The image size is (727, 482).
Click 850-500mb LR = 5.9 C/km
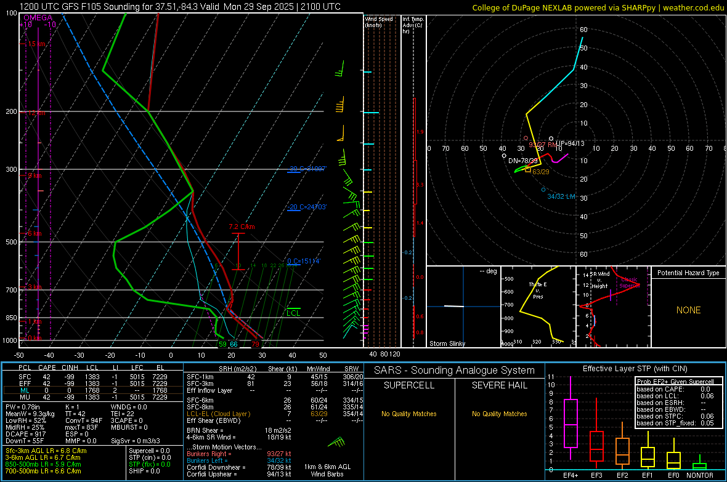(x=43, y=464)
